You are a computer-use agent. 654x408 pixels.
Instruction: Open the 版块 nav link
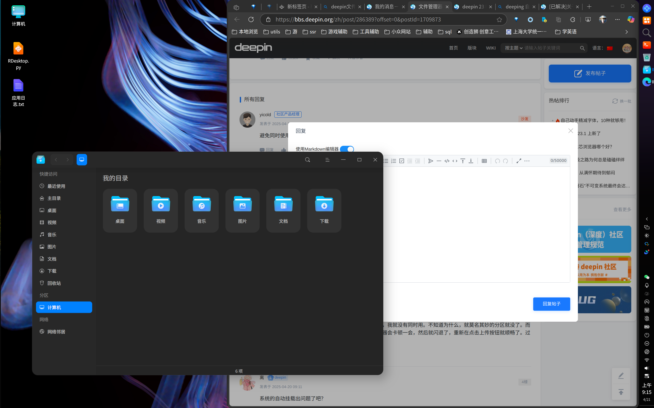(472, 48)
